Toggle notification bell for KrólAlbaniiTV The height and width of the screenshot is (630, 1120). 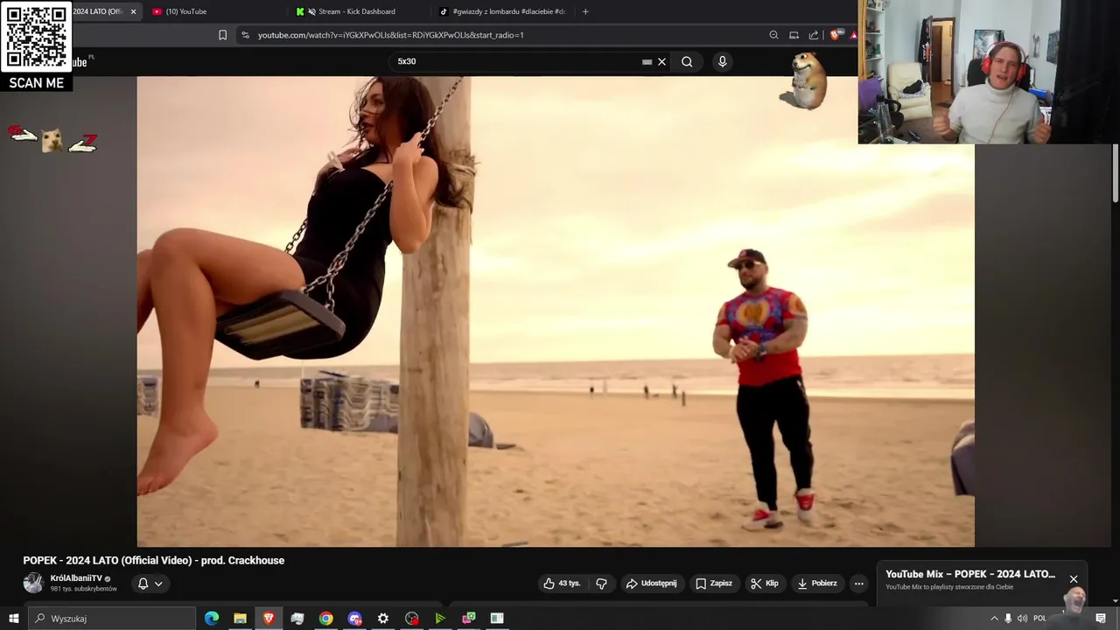[x=143, y=584]
